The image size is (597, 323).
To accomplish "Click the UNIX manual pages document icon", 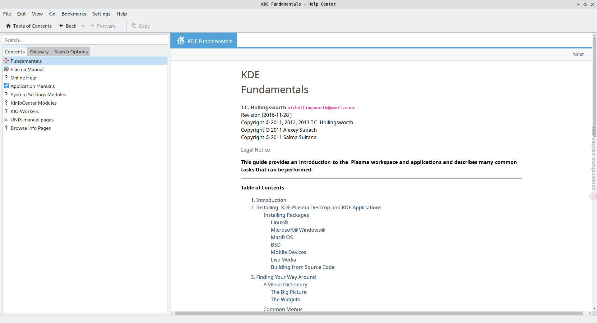I will 6,120.
